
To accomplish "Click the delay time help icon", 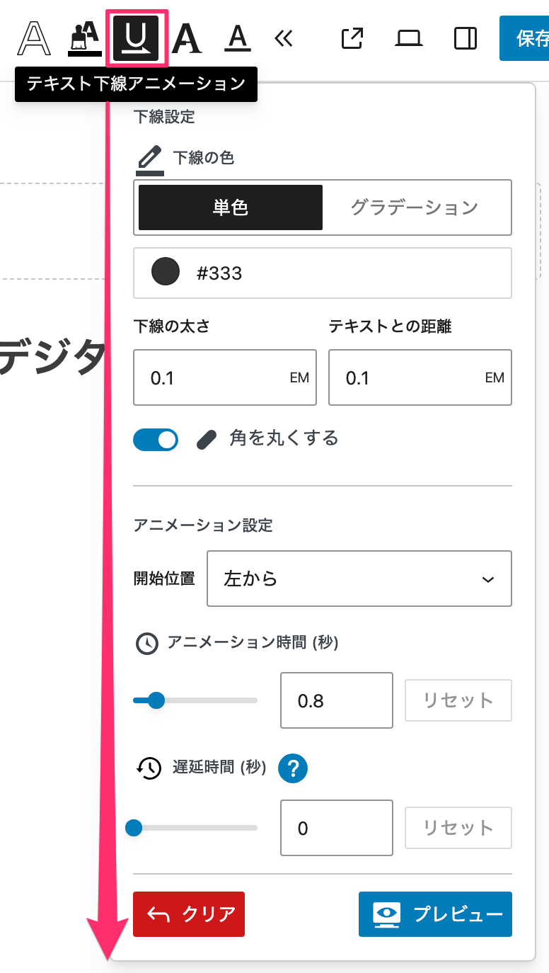I will coord(293,768).
